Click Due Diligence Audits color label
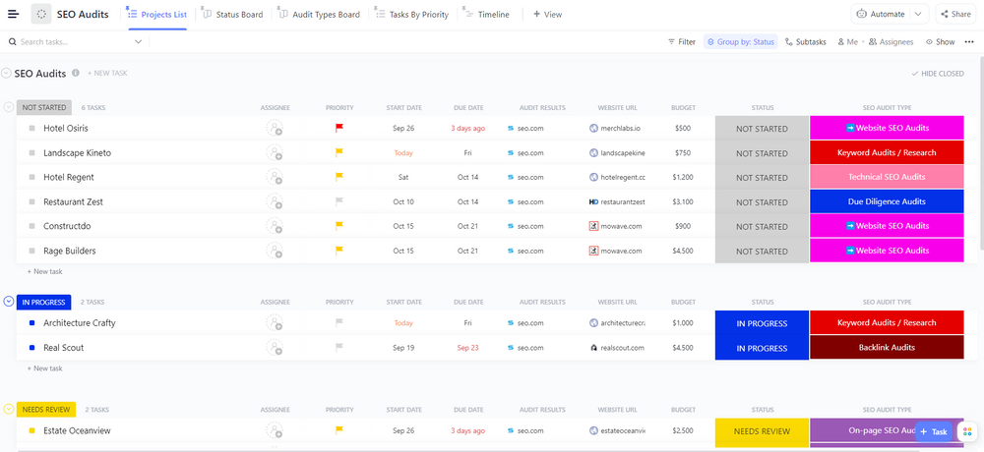The image size is (984, 452). (x=887, y=201)
